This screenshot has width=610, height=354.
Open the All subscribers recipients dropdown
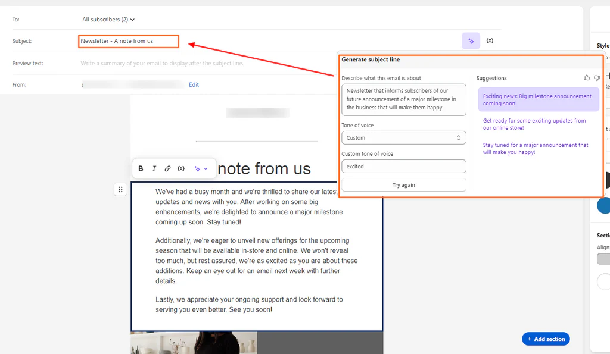108,19
